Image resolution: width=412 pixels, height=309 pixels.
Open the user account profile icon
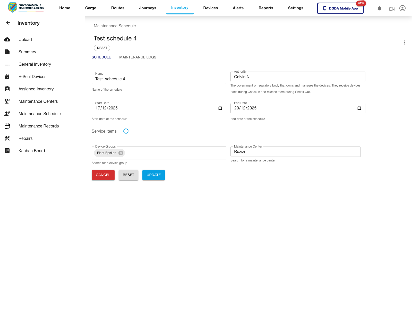coord(402,8)
